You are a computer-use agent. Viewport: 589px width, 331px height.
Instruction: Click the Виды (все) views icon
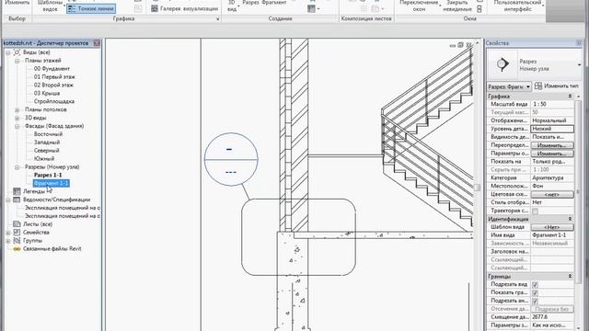pyautogui.click(x=17, y=52)
